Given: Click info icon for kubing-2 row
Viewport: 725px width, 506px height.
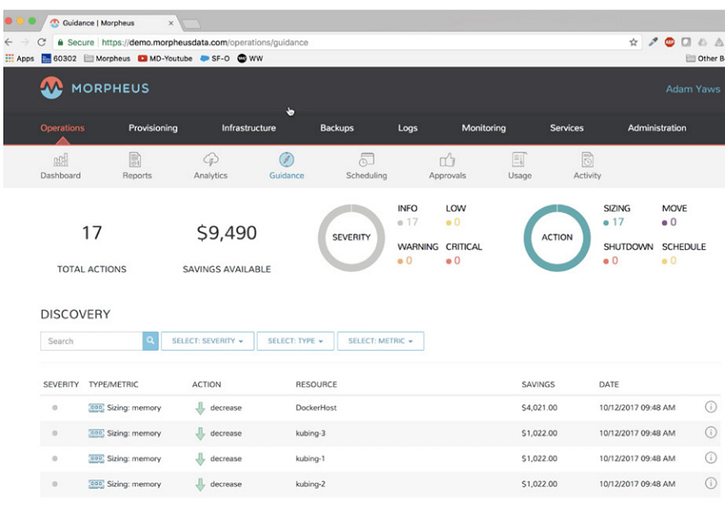Looking at the screenshot, I should (x=710, y=484).
